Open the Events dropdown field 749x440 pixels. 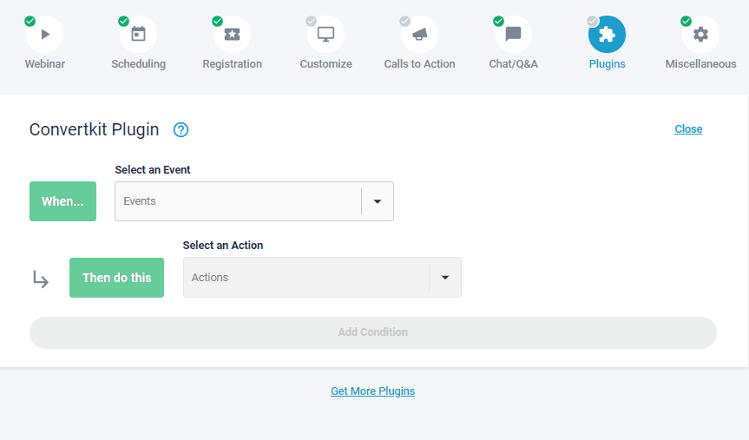point(254,201)
